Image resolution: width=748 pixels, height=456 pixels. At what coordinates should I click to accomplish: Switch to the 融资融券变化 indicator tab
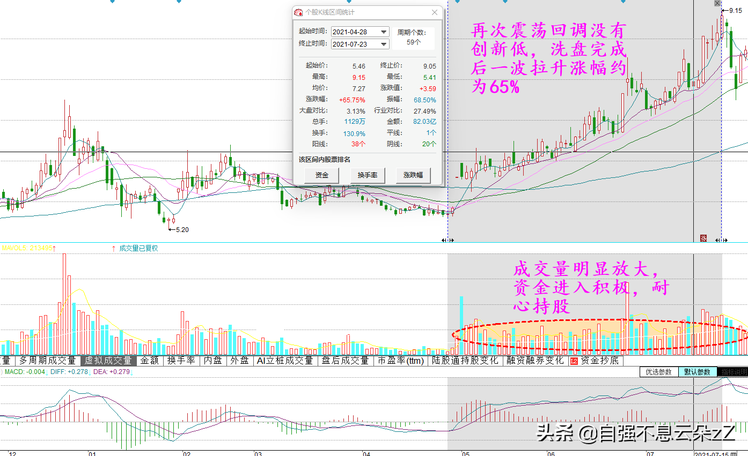[x=535, y=361]
